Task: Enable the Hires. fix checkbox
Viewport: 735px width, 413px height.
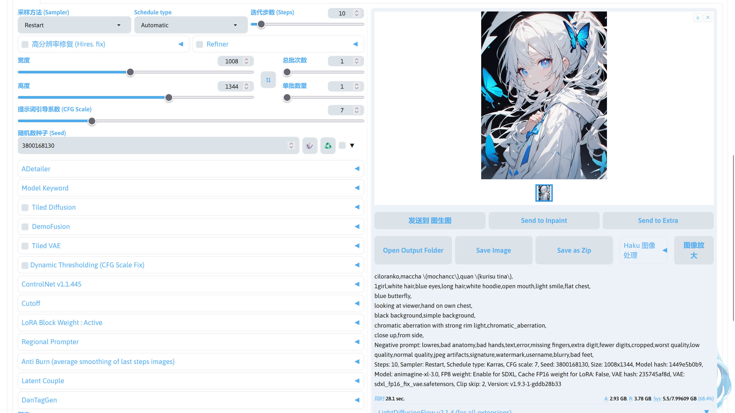Action: point(25,44)
